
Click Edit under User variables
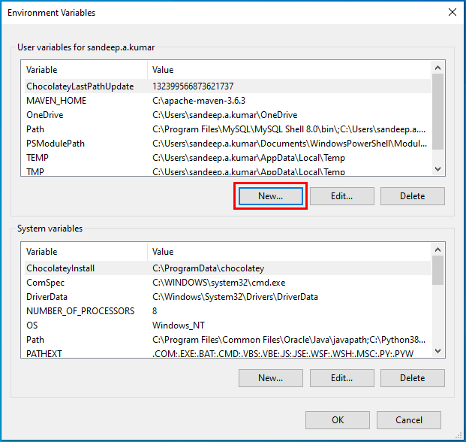coord(341,196)
